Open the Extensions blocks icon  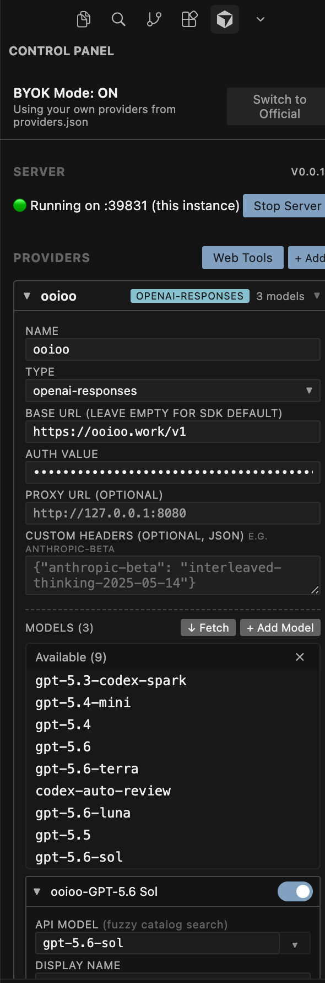(189, 19)
